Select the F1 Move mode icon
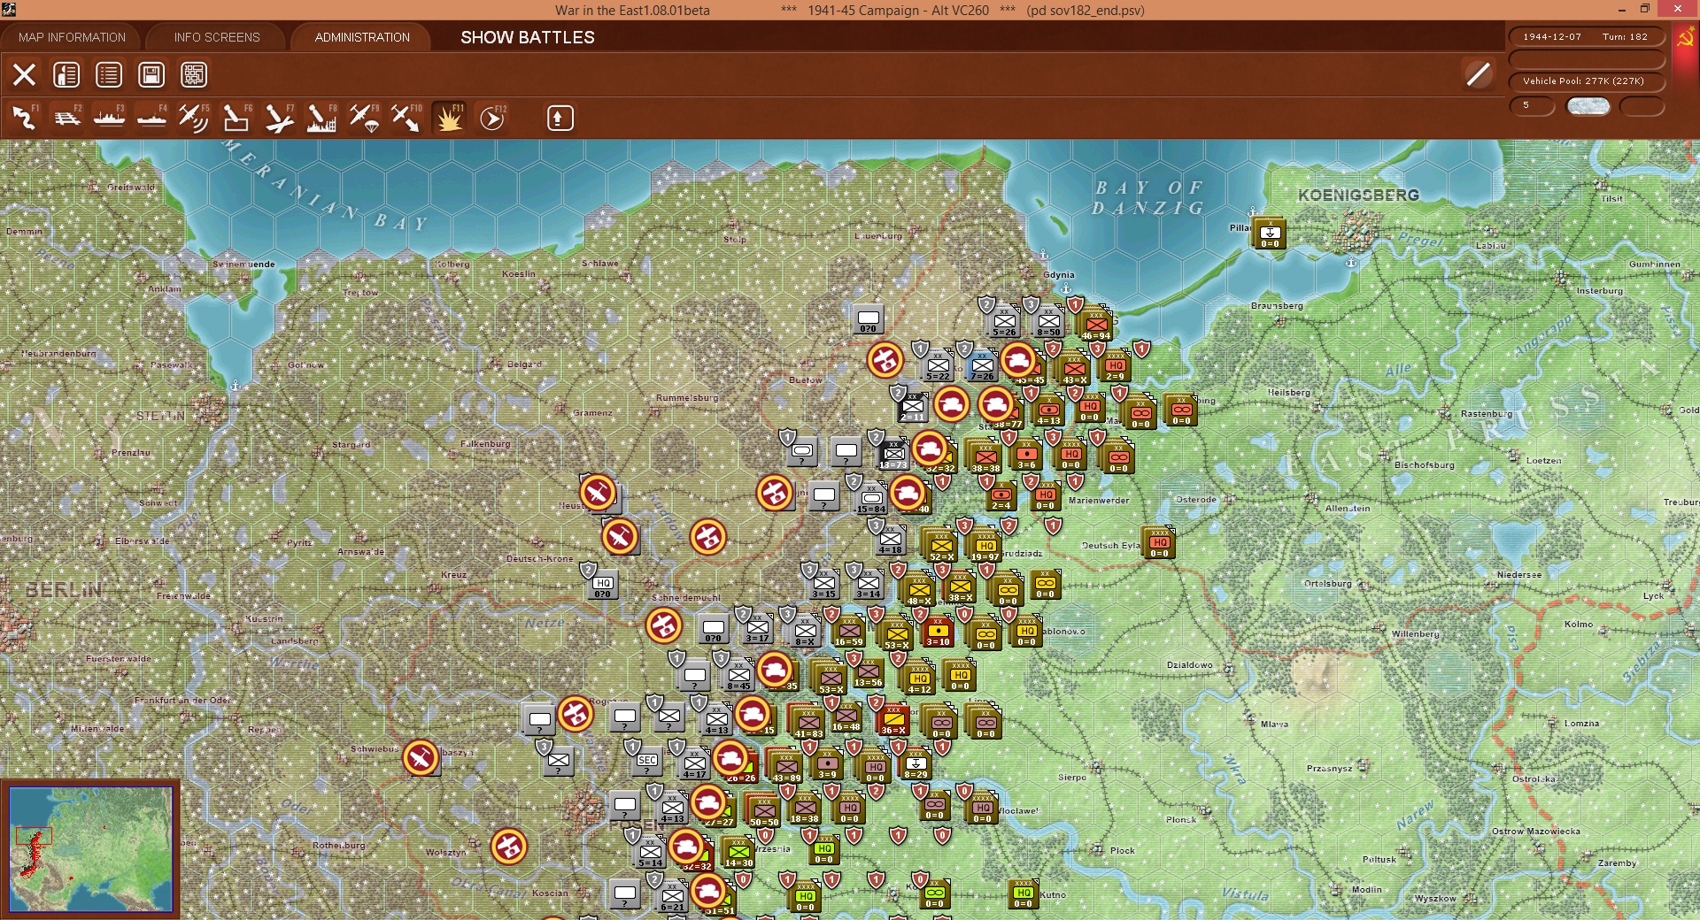The height and width of the screenshot is (920, 1700). [x=25, y=118]
